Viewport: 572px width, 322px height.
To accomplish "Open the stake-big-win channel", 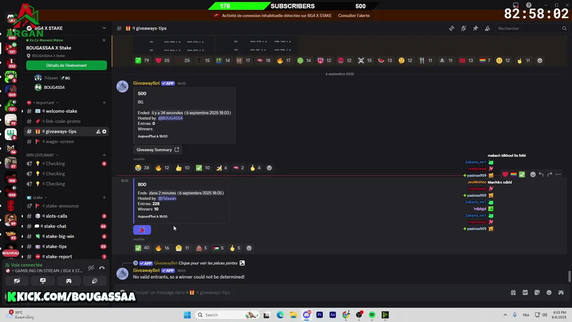I will [65, 236].
